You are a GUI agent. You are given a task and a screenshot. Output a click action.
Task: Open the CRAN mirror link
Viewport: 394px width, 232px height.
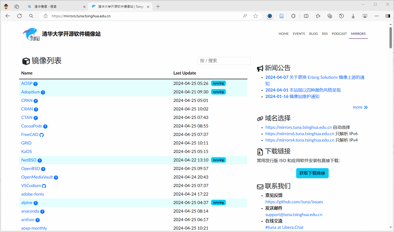tap(27, 109)
